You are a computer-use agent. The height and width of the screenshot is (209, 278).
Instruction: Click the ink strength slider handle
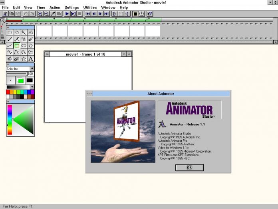pos(27,74)
